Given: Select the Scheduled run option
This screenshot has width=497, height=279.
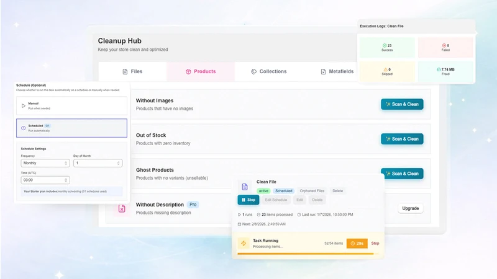Looking at the screenshot, I should point(71,128).
